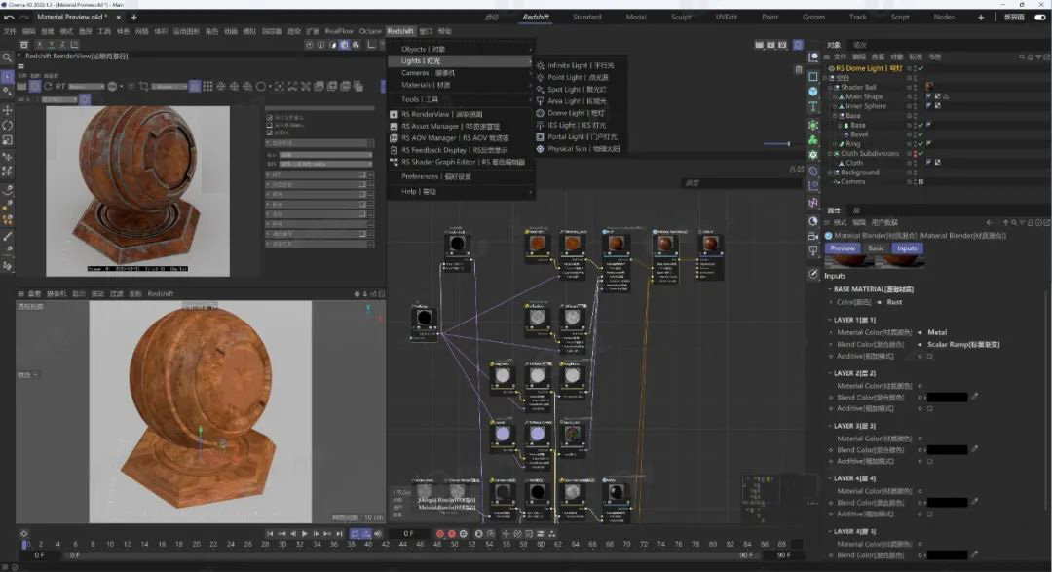Click the Material Blender node icon in Attribute Manager
The width and height of the screenshot is (1052, 572).
pyautogui.click(x=828, y=235)
